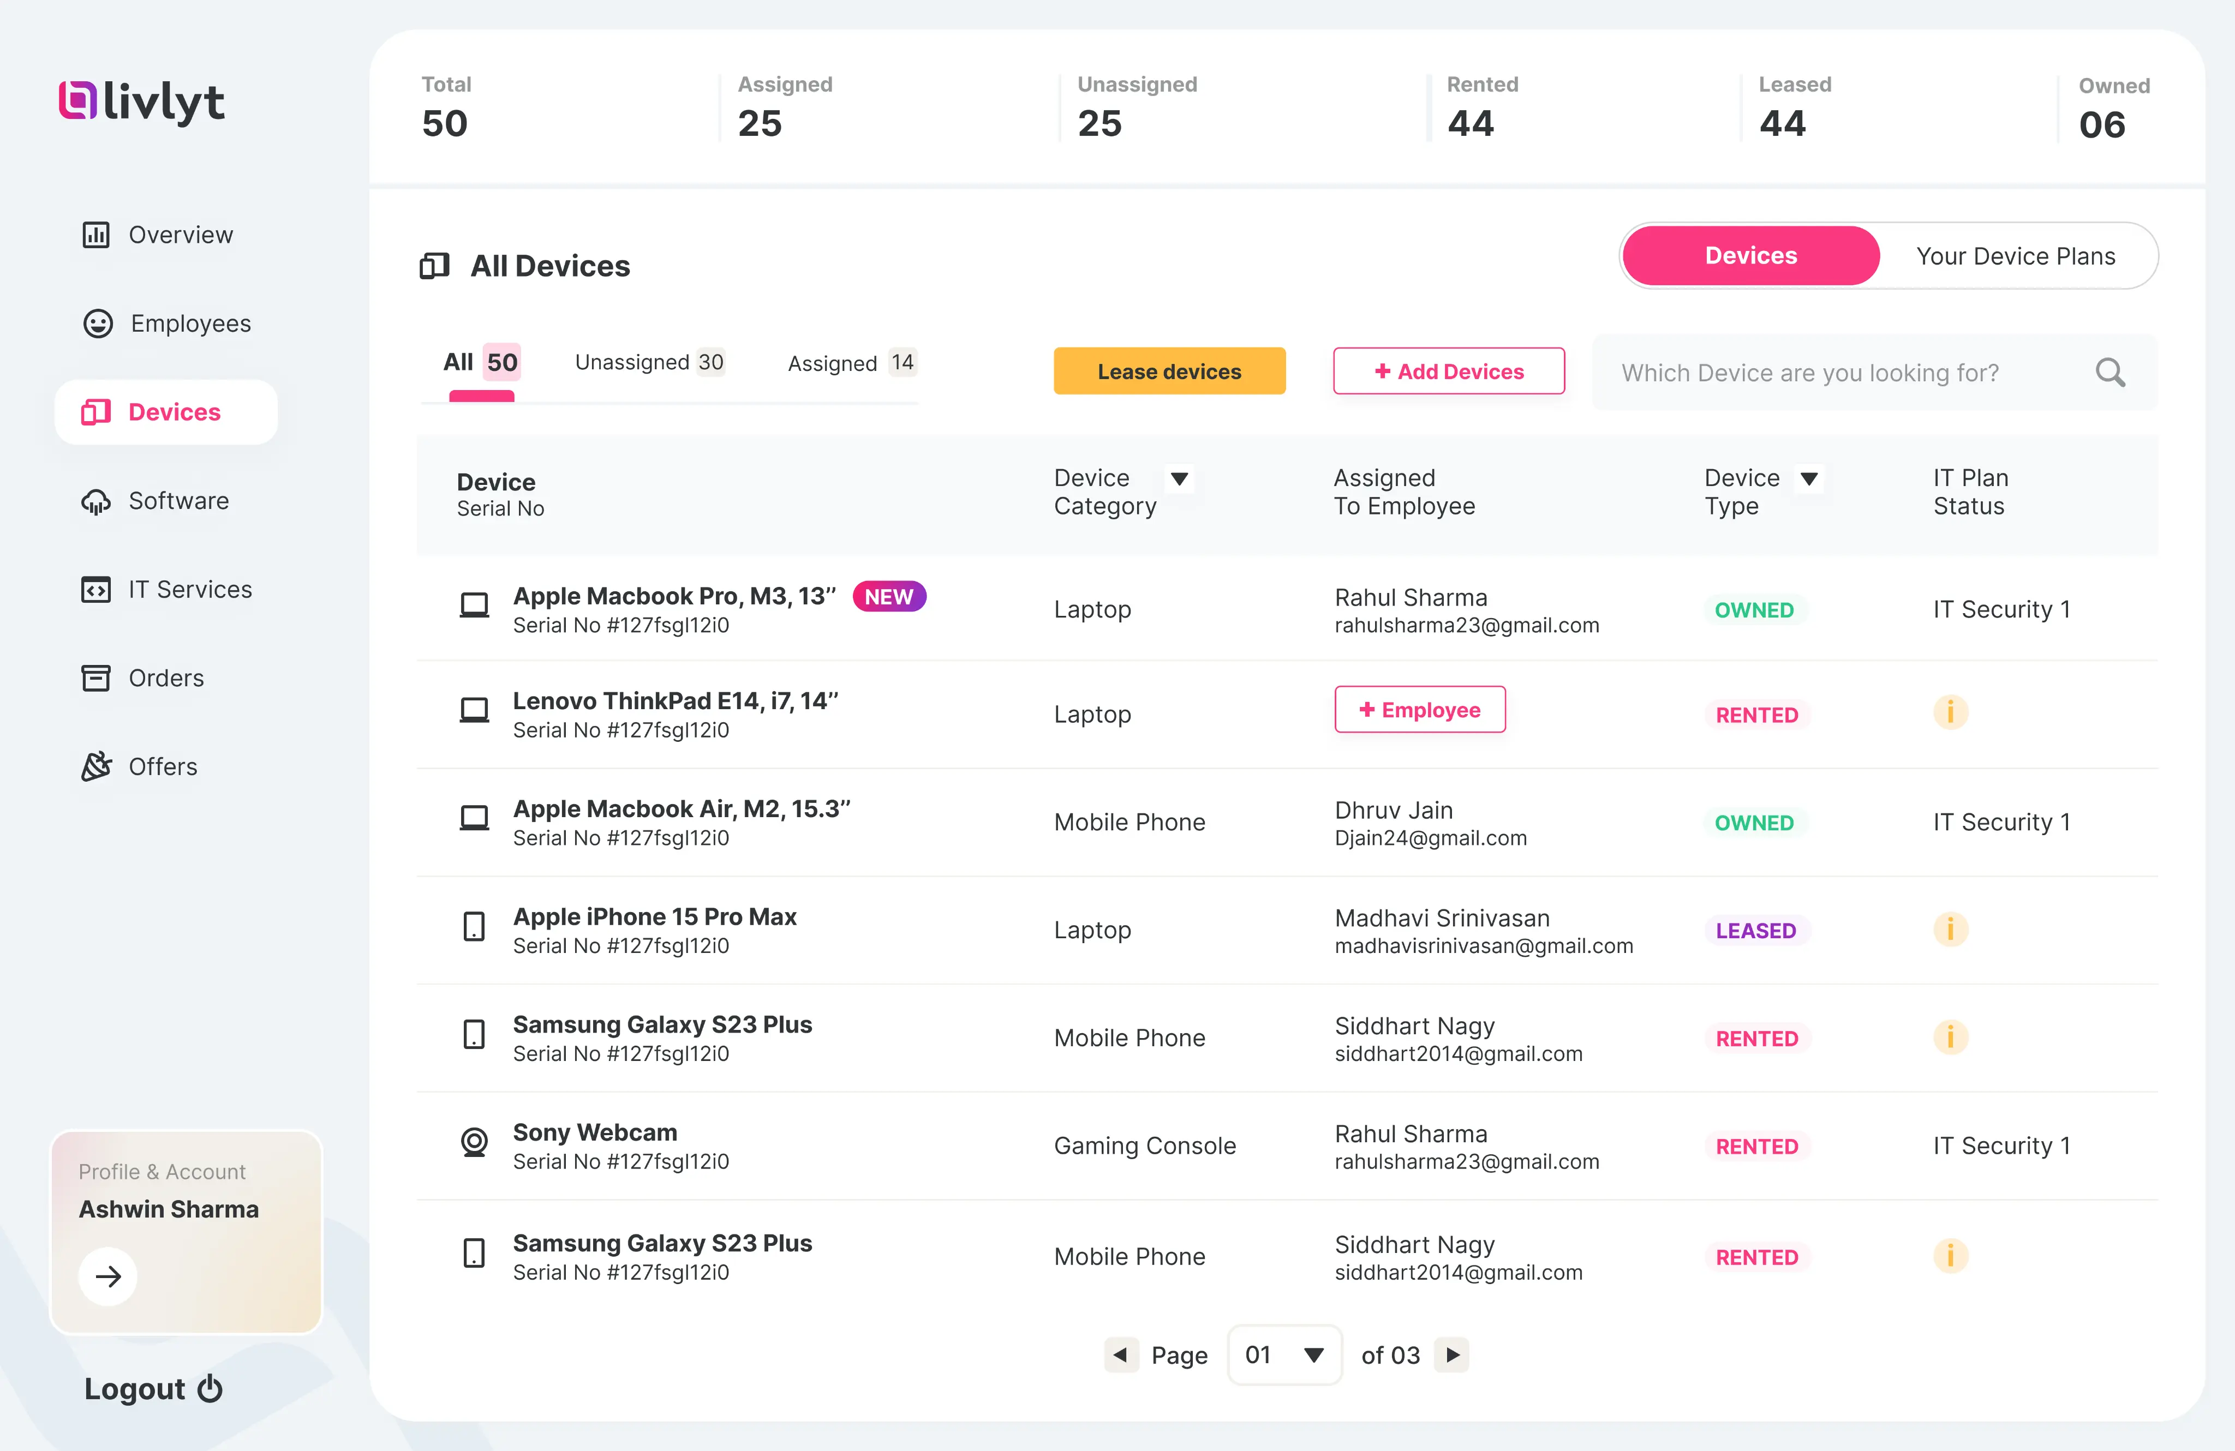Screen dimensions: 2235x1451
Task: Click the Lenovo ThinkPad E14 device name
Action: click(675, 701)
